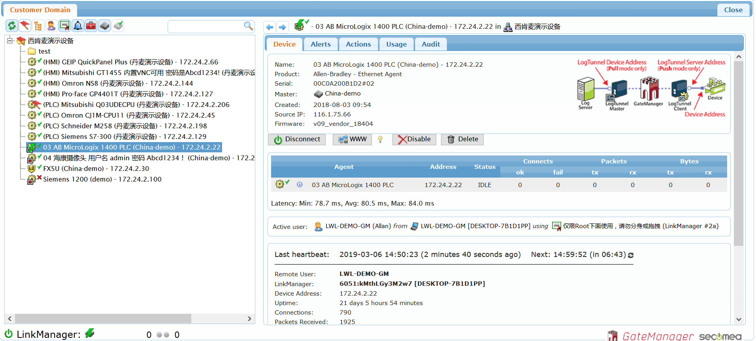Toggle the orange tree hierarchy toolbar icon
Screen dimensions: 756x341
[x=38, y=26]
